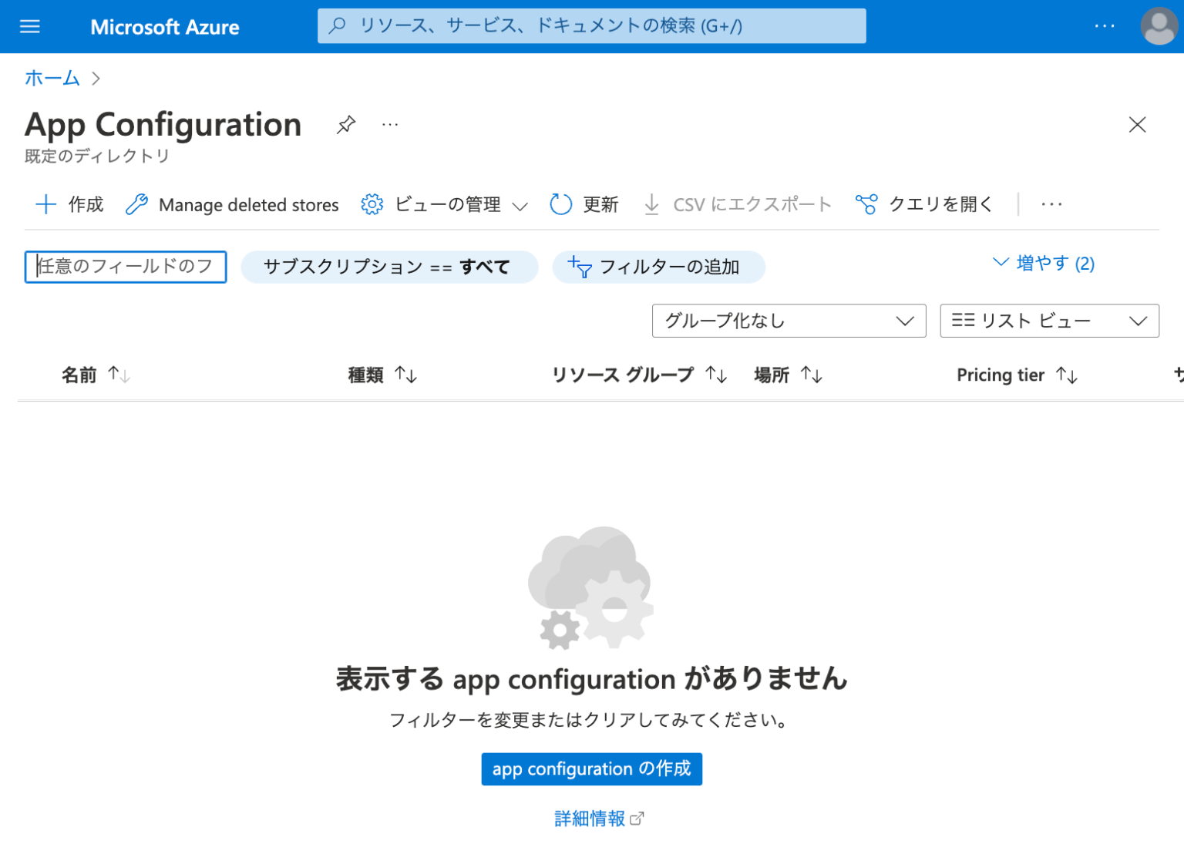Select クエリを開く to open a query
Screen dimensions: 1184x861
click(x=923, y=203)
